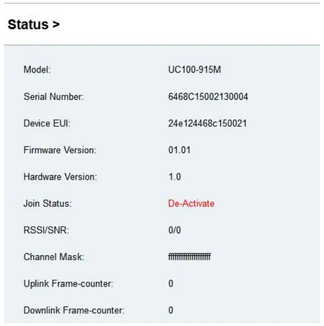Select the UC100-915M model value
This screenshot has width=324, height=326.
tap(194, 70)
